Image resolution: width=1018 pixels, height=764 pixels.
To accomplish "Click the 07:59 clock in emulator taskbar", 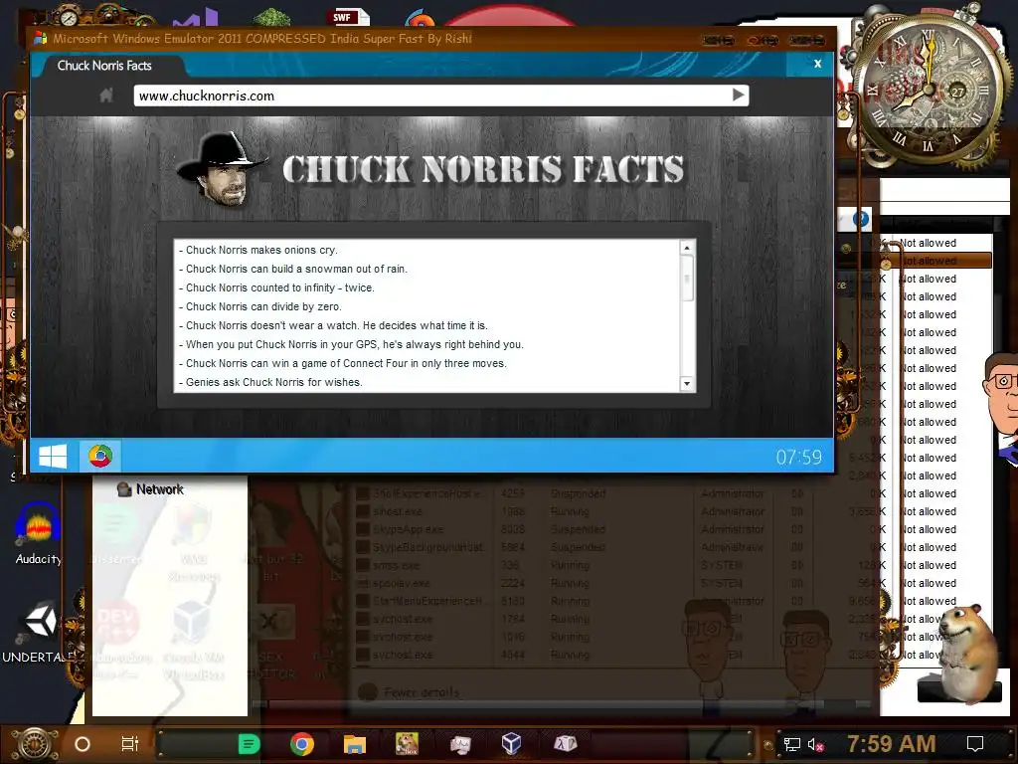I will [798, 458].
